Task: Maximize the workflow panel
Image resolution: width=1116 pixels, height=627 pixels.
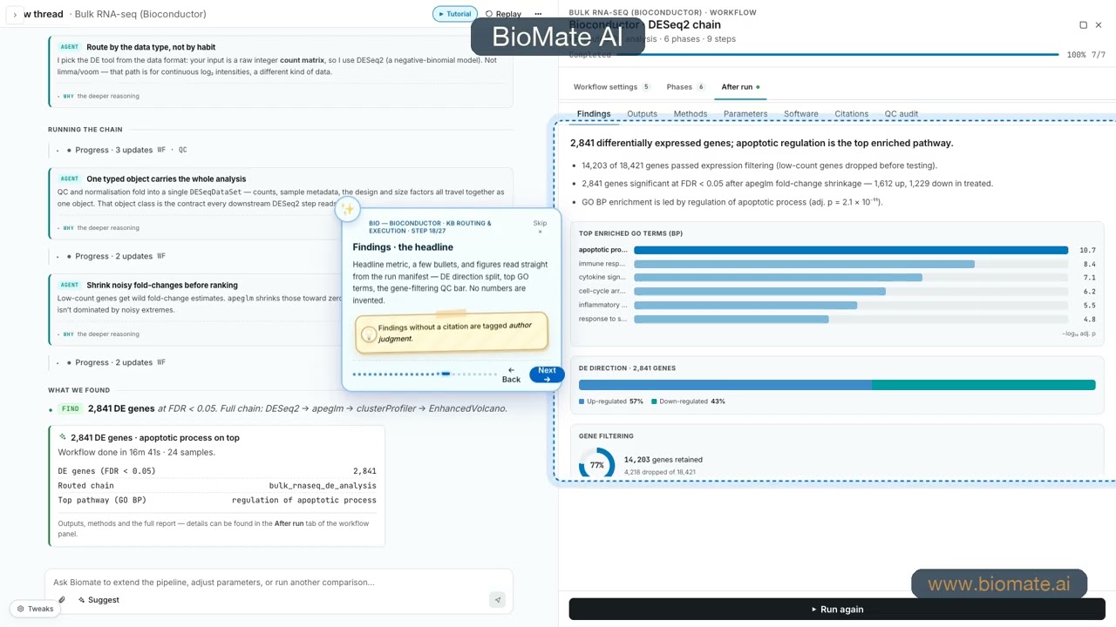Action: [x=1083, y=25]
